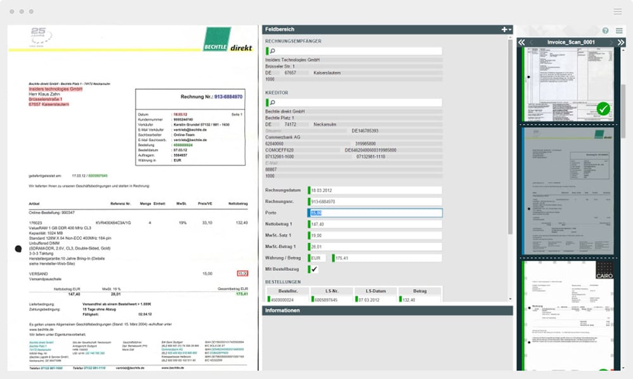The height and width of the screenshot is (379, 633).
Task: Click the green 175,41 Gesamtbetrag on the invoice
Action: (242, 294)
